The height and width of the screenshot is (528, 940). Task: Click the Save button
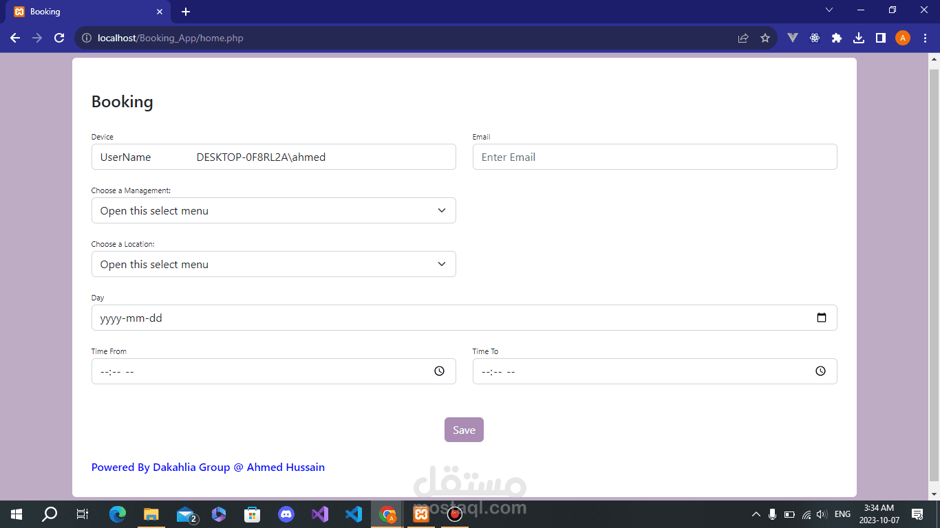pos(464,430)
